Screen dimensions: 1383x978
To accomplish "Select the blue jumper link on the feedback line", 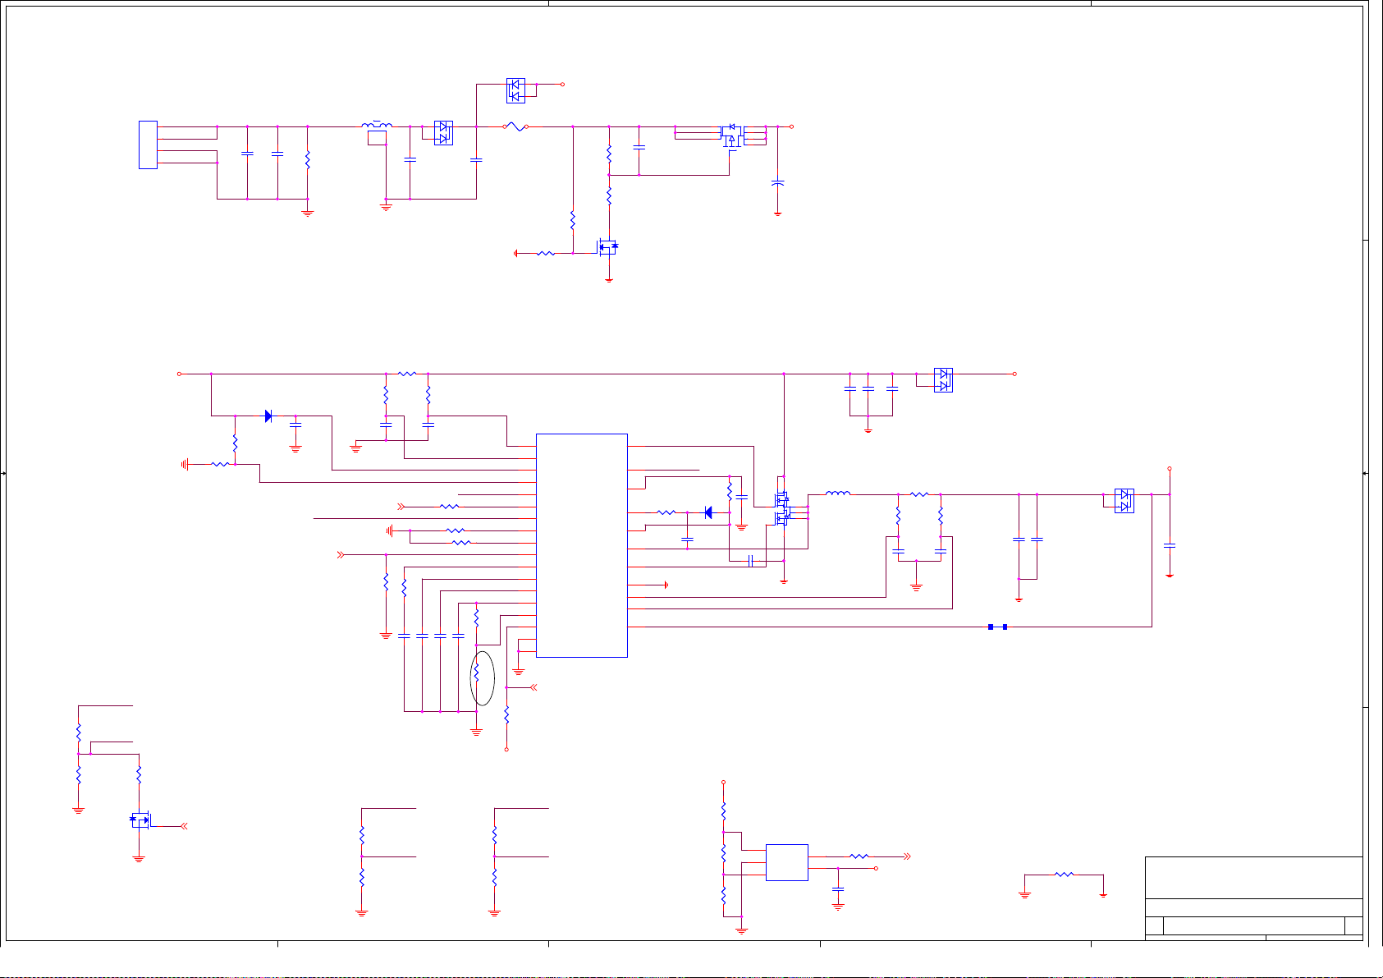I will (997, 627).
